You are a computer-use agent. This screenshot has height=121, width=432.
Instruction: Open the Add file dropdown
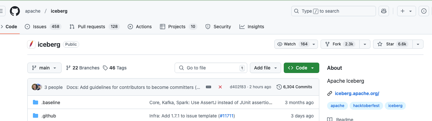coord(266,68)
